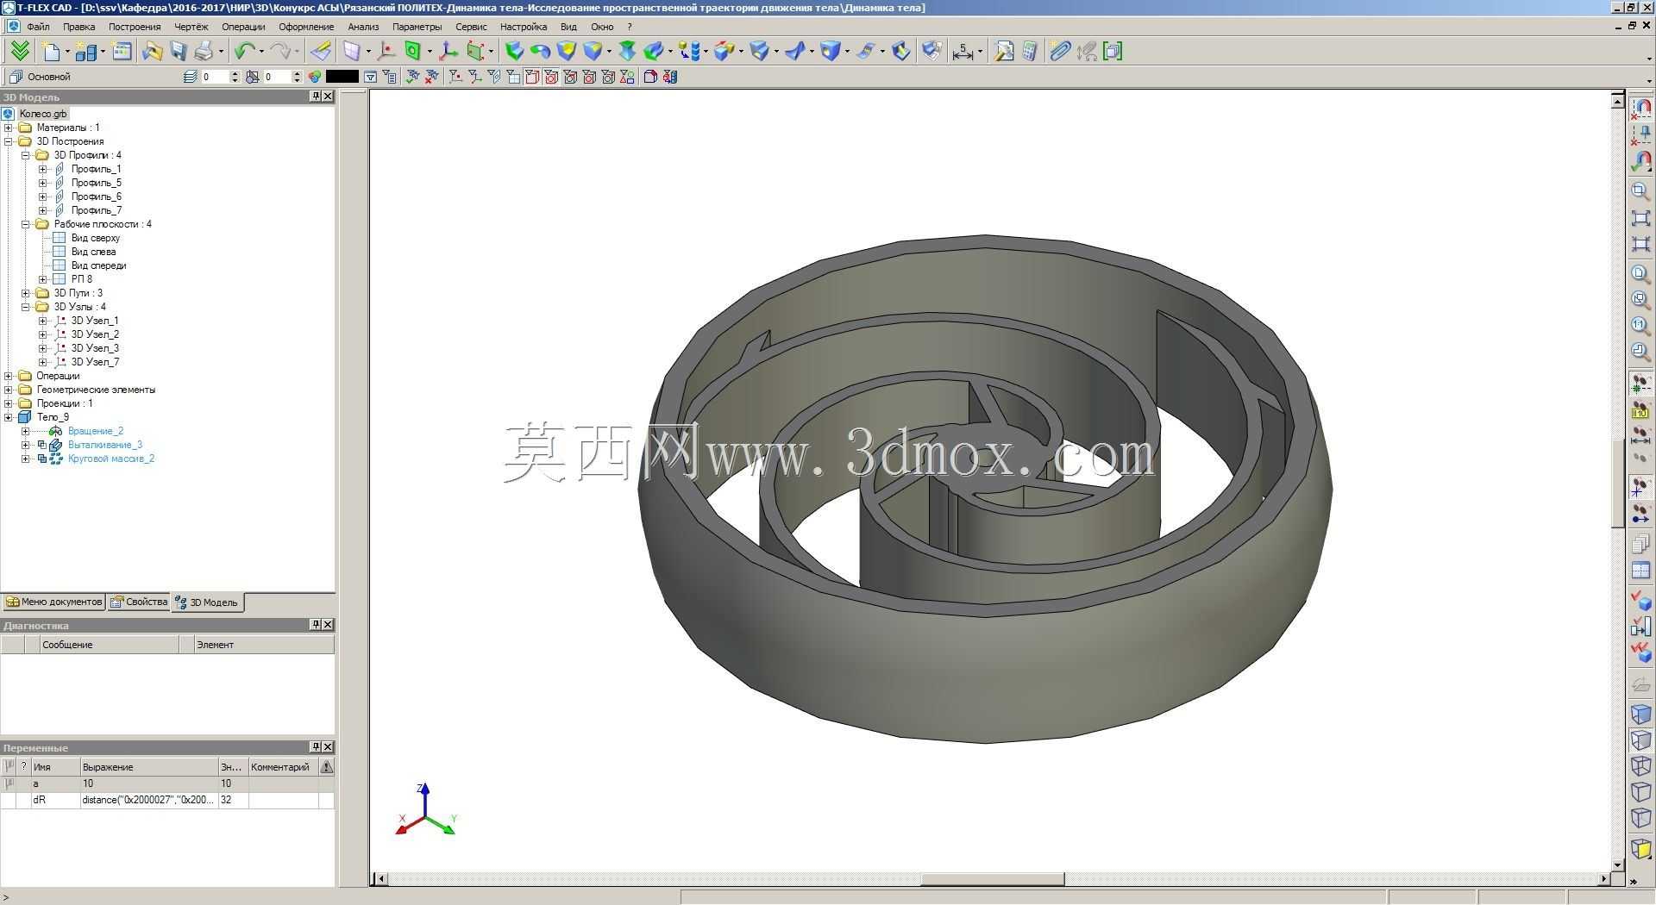1656x905 pixels.
Task: Print using the printer icon
Action: (204, 52)
